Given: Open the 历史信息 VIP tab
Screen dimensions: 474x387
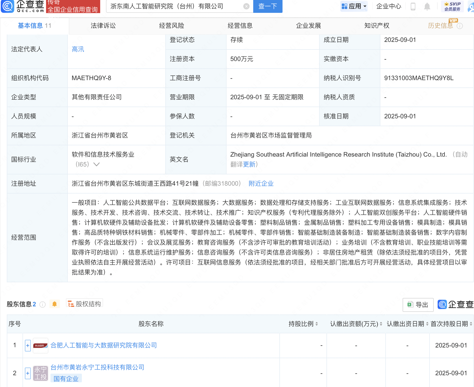Looking at the screenshot, I should coord(440,26).
